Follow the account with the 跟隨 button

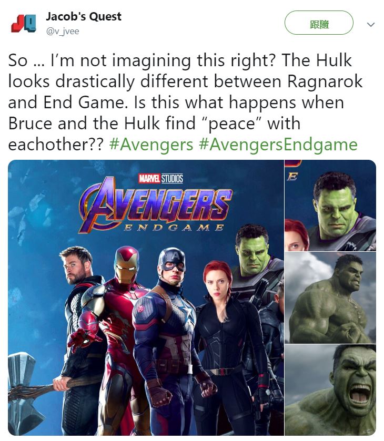(x=319, y=23)
